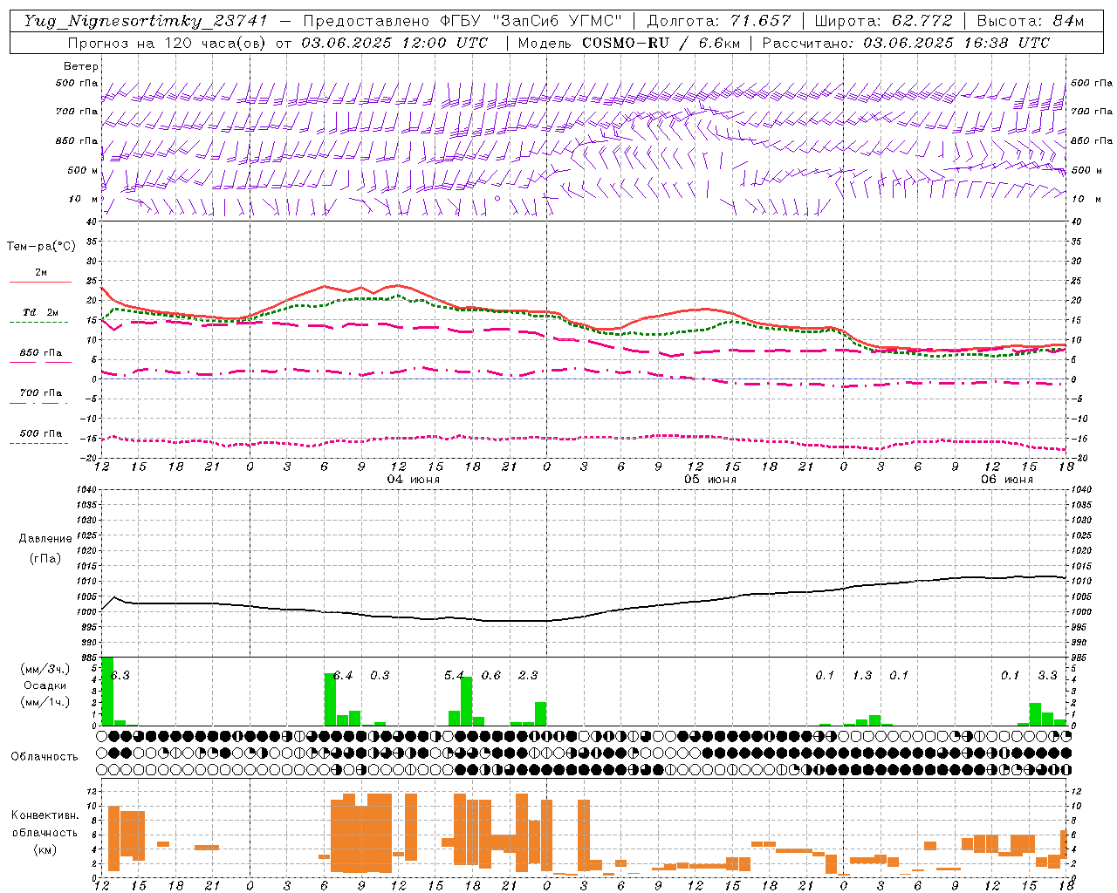Click the 500 гПа temperature legend line sample

40,443
